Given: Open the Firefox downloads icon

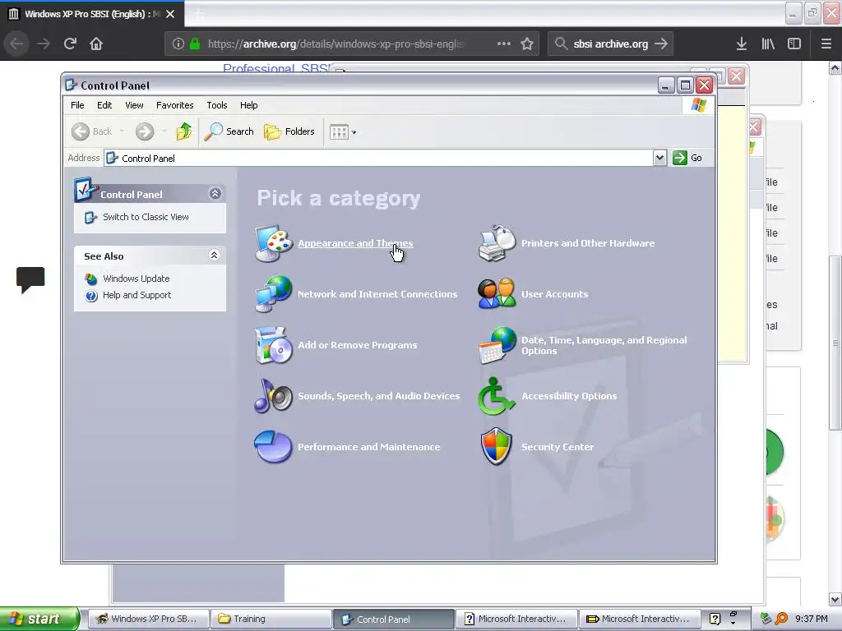Looking at the screenshot, I should (741, 44).
